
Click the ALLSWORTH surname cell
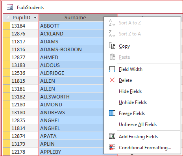pyautogui.click(x=72, y=97)
